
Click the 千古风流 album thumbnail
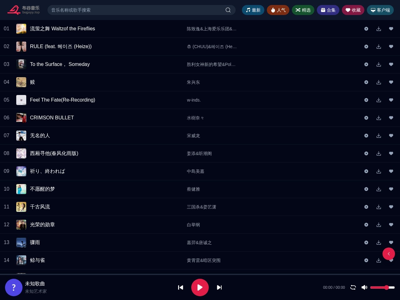click(x=21, y=207)
